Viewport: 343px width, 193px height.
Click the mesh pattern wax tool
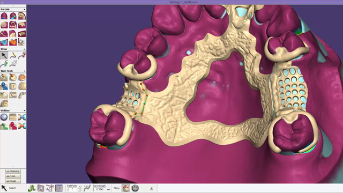[22, 86]
